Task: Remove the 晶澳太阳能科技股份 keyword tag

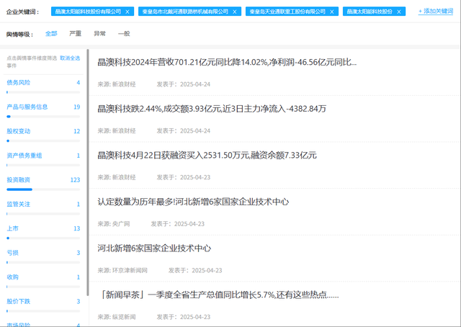Action: (x=399, y=12)
